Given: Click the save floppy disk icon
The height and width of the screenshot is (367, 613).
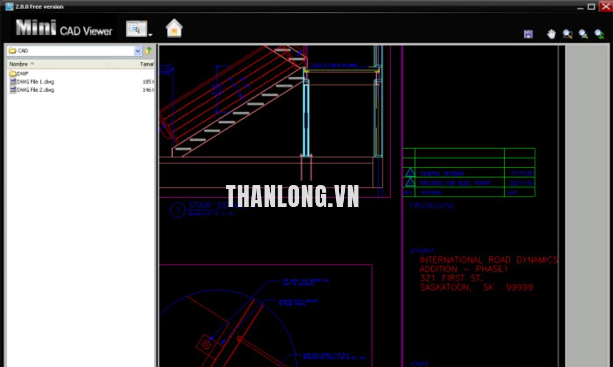Looking at the screenshot, I should point(528,34).
